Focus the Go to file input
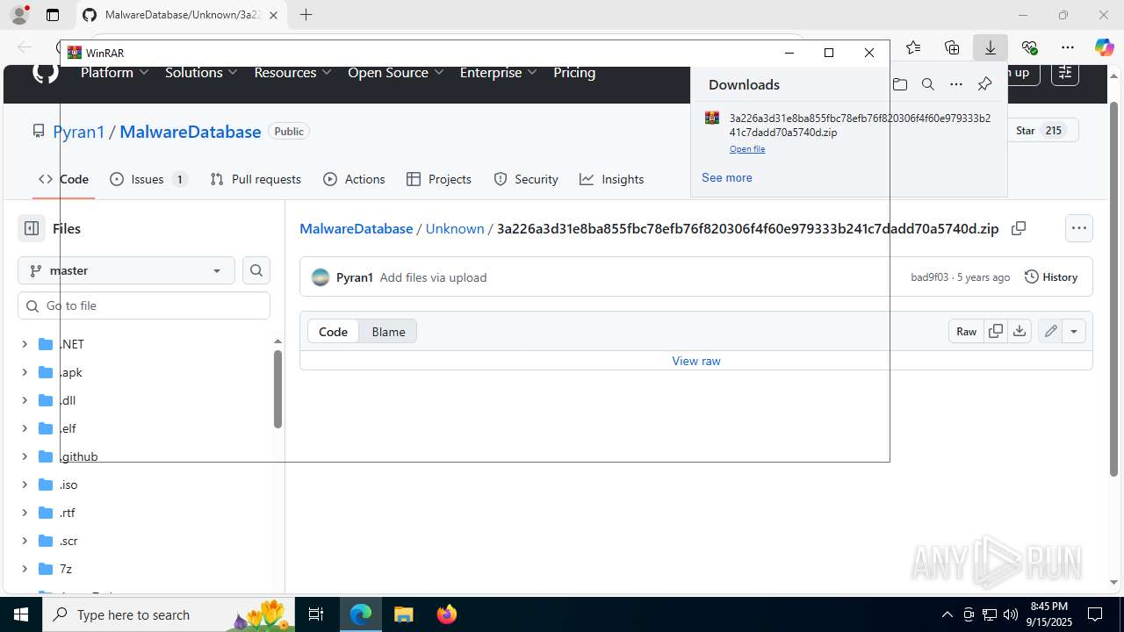This screenshot has height=632, width=1124. (144, 305)
